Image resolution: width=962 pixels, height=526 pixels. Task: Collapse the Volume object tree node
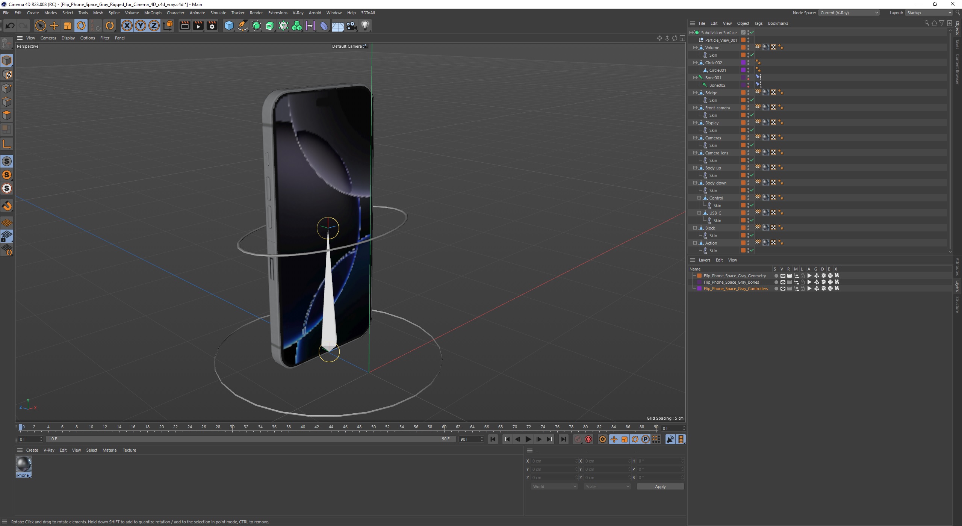pyautogui.click(x=695, y=48)
